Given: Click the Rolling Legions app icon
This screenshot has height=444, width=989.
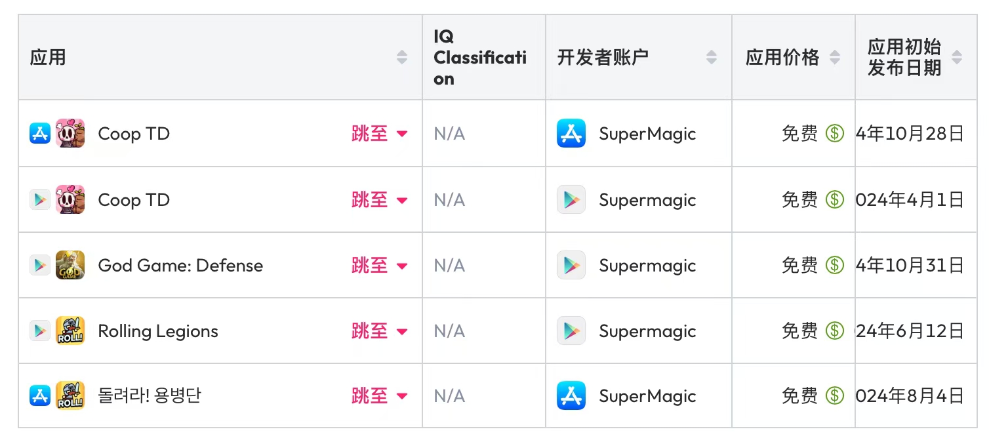Looking at the screenshot, I should [70, 331].
